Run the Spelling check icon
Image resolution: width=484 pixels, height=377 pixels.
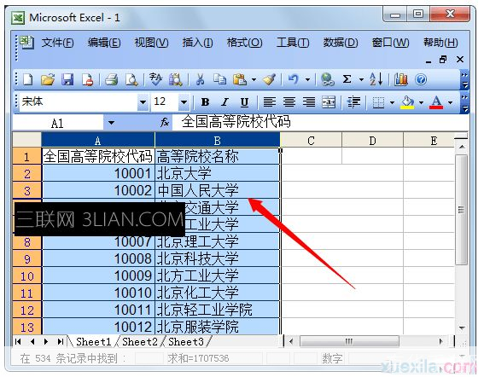pyautogui.click(x=155, y=79)
